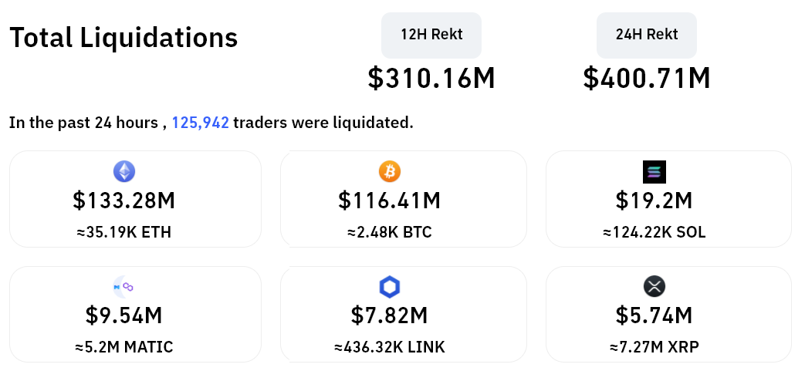Select the 24H Rekt button

647,35
